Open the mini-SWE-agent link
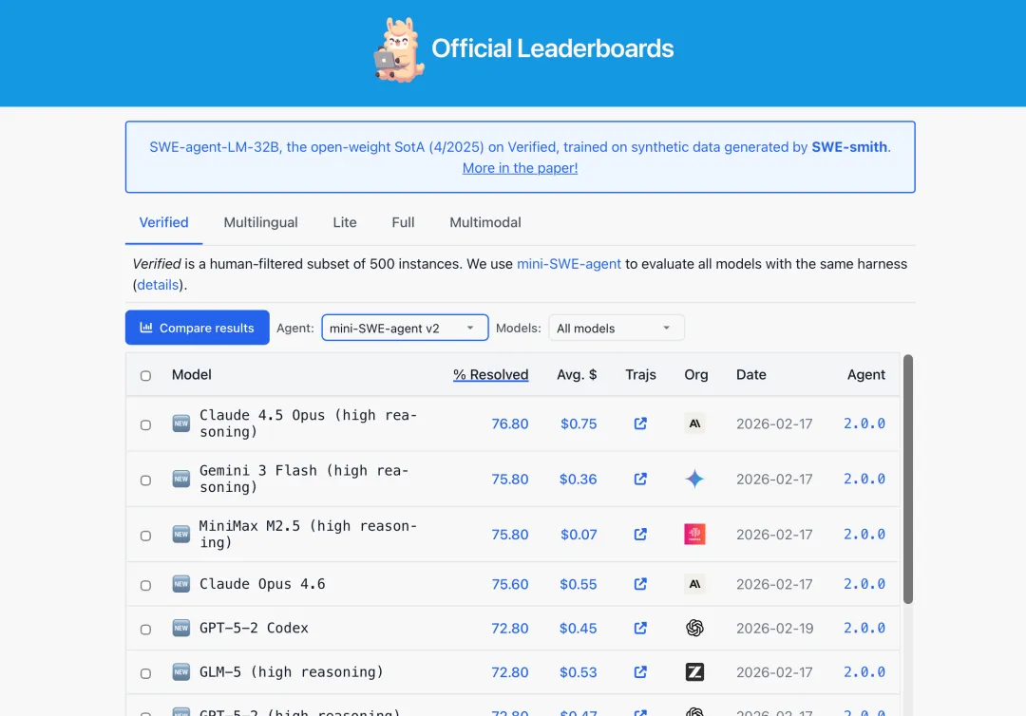The width and height of the screenshot is (1026, 716). pos(569,264)
